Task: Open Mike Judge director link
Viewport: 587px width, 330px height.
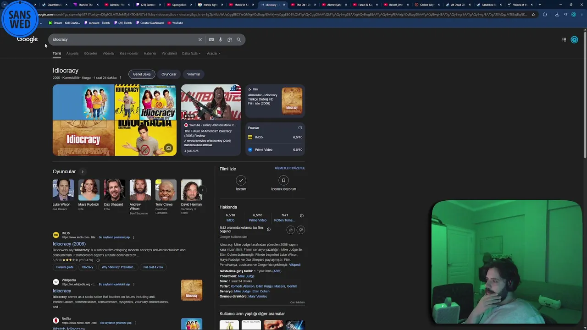Action: point(246,276)
